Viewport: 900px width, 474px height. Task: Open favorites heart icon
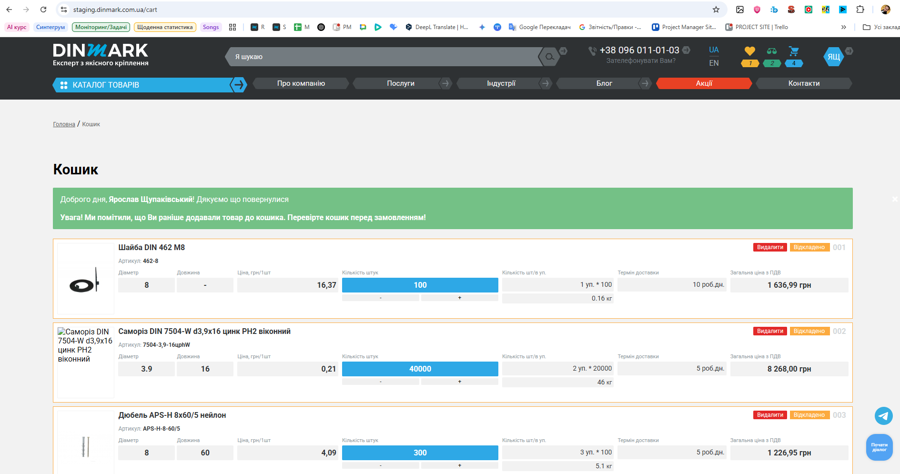750,51
